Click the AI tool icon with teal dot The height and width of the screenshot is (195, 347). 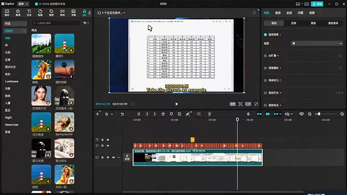[188, 114]
